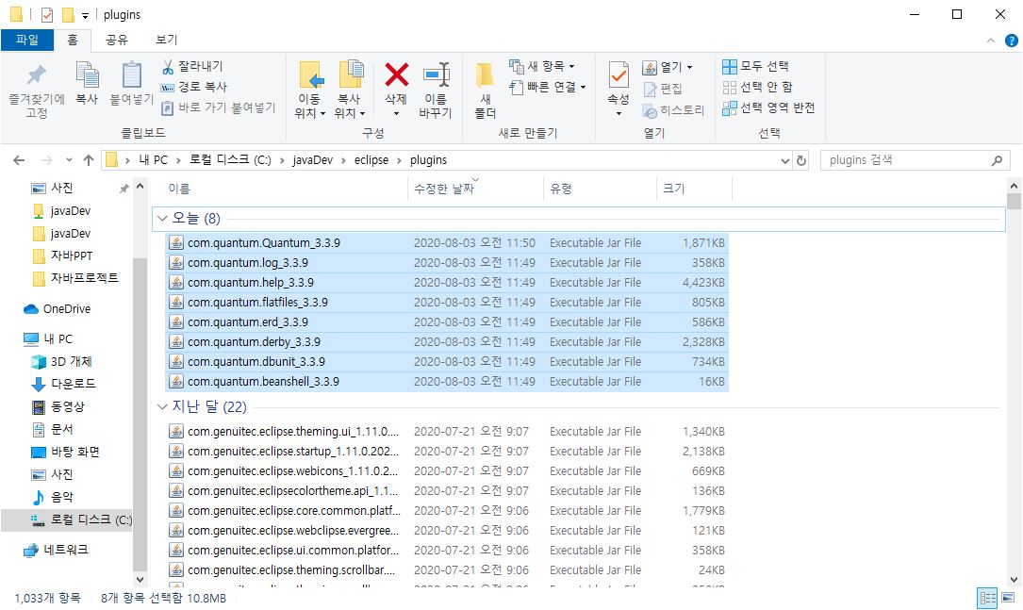This screenshot has width=1023, height=610.
Task: Select 잘라내기 cut command
Action: (192, 66)
